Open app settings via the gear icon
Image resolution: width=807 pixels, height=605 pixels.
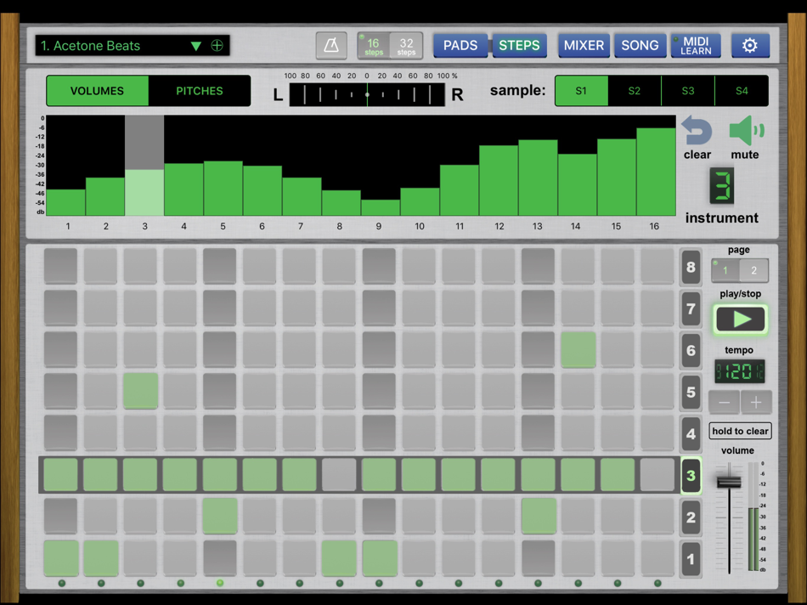click(750, 46)
